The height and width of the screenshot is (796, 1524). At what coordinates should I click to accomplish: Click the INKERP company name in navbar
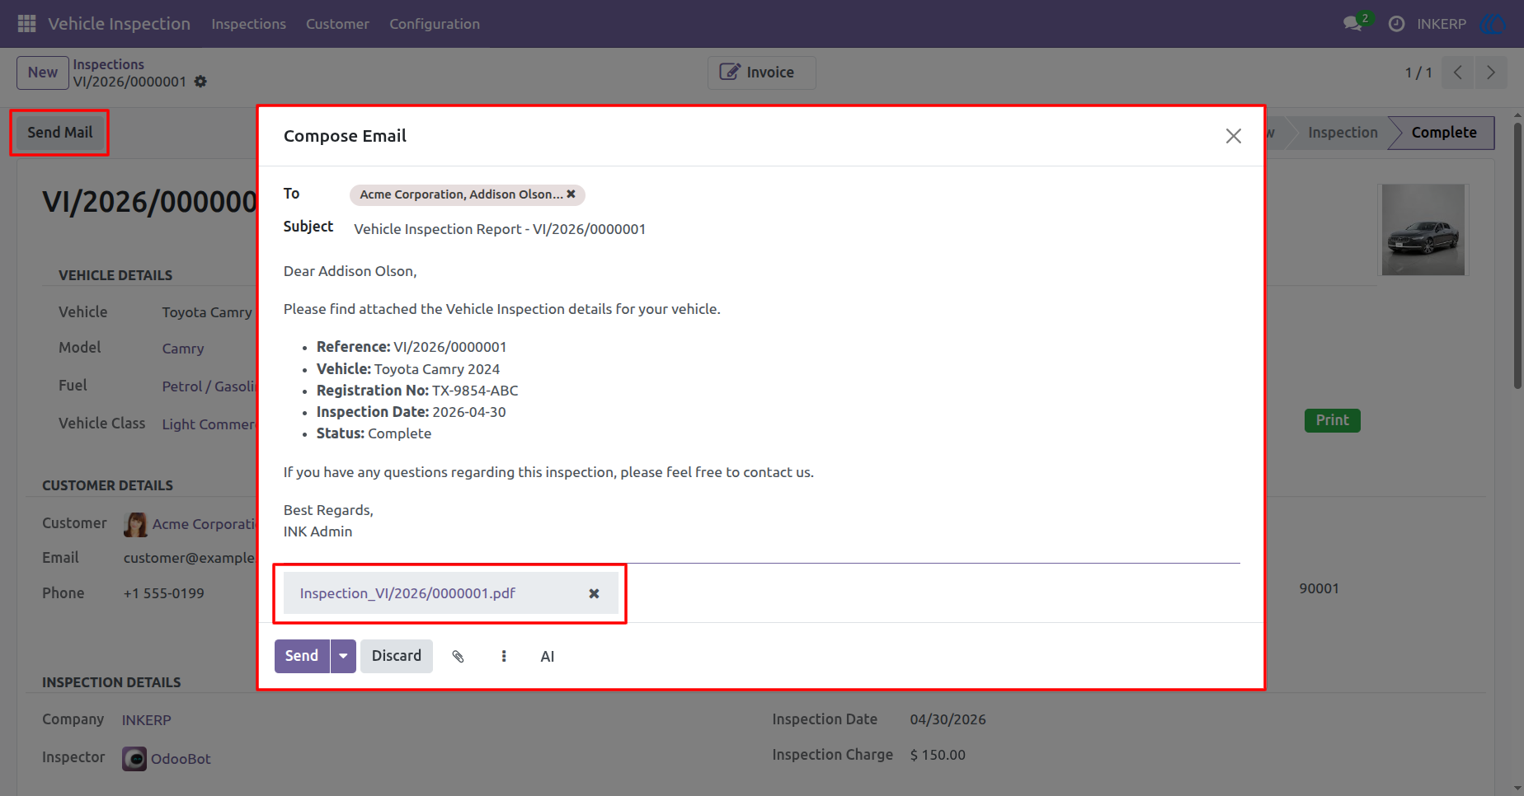pyautogui.click(x=1442, y=24)
